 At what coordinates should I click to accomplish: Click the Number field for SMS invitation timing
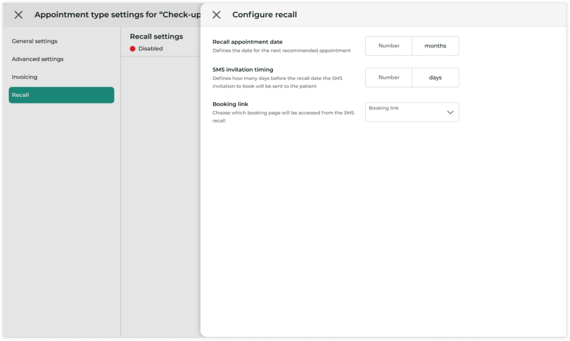point(389,77)
